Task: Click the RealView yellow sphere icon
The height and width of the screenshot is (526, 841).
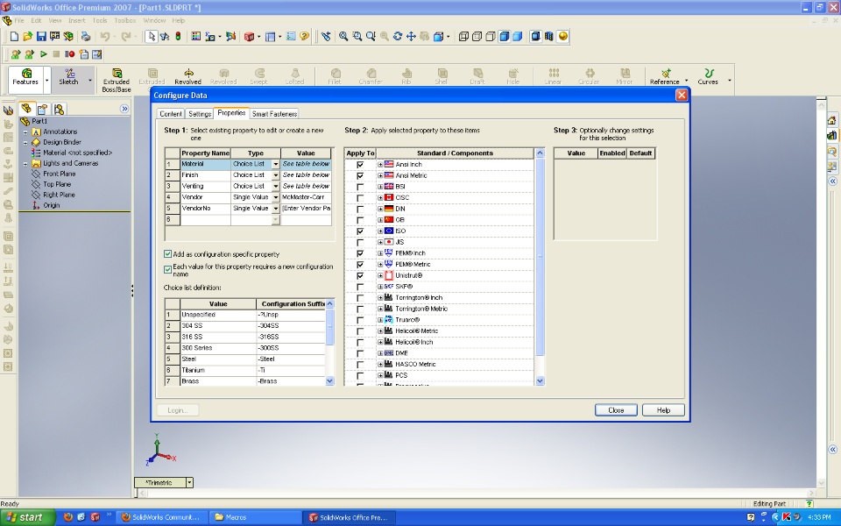Action: coord(562,37)
